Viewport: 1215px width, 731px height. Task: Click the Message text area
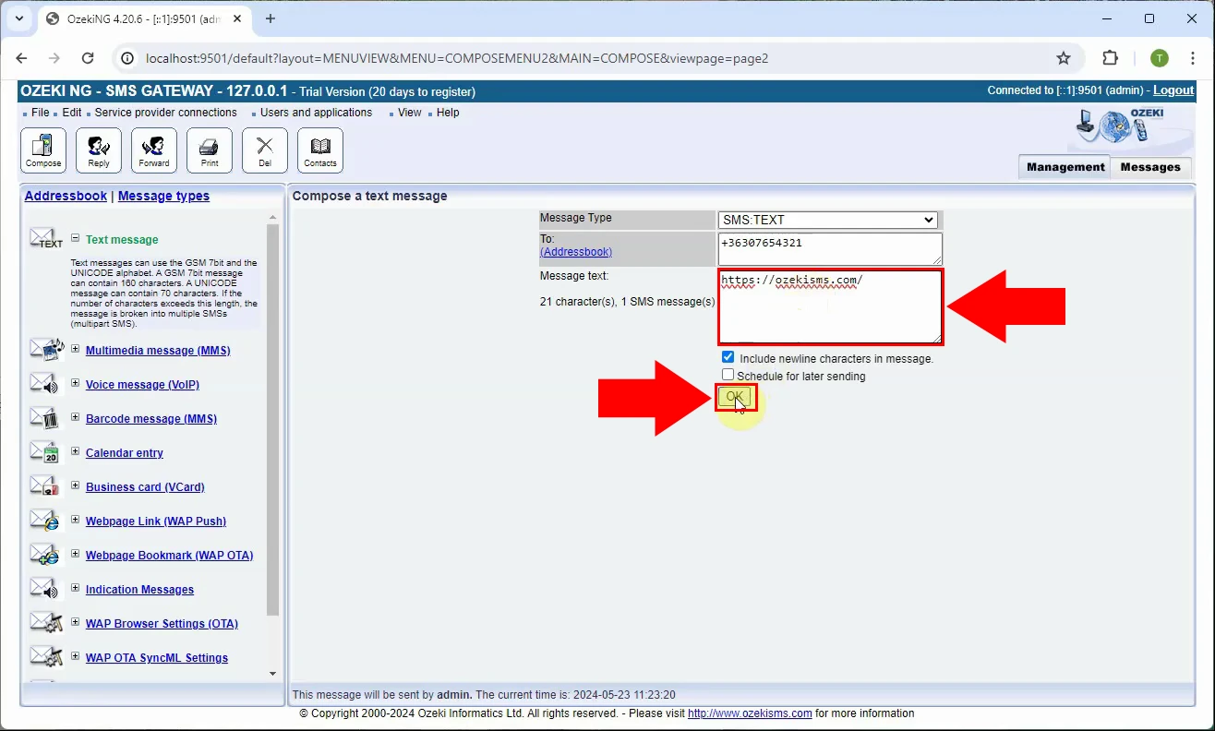tap(830, 306)
